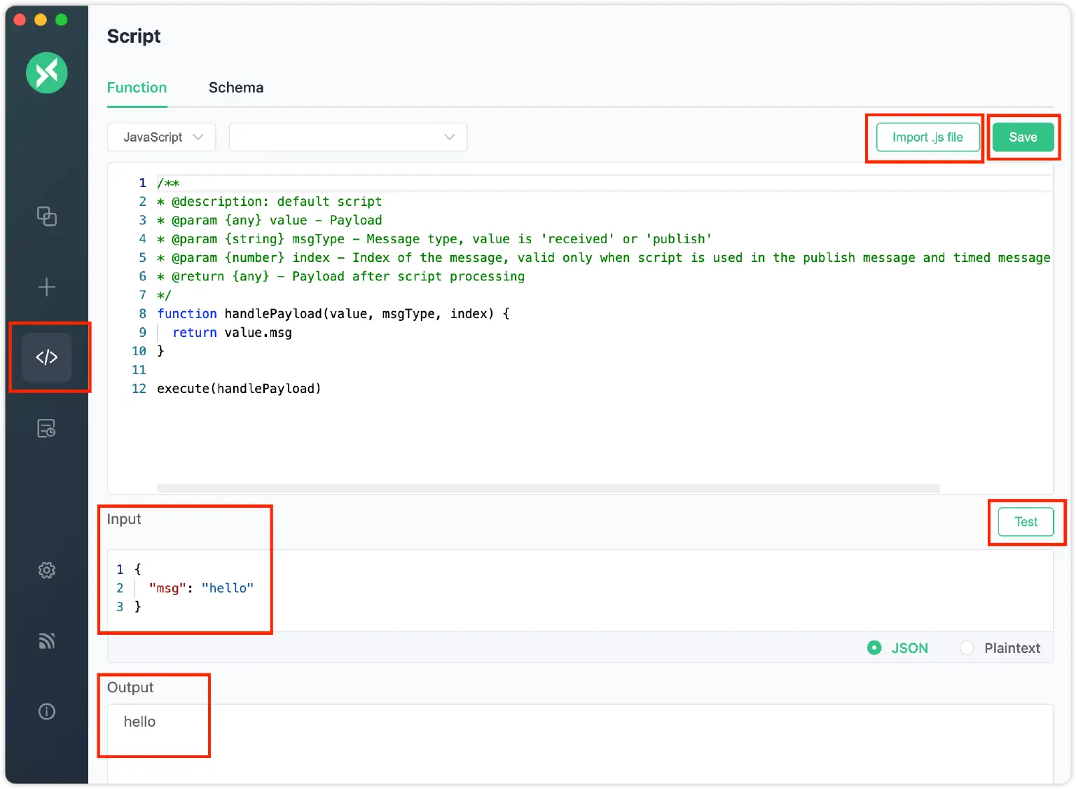Run the script with the Test button
Viewport: 1076px width, 789px height.
tap(1025, 521)
